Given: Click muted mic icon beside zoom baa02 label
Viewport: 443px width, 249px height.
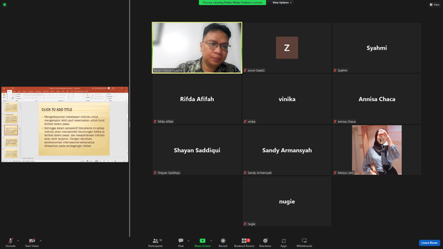Looking at the screenshot, I should (x=245, y=71).
